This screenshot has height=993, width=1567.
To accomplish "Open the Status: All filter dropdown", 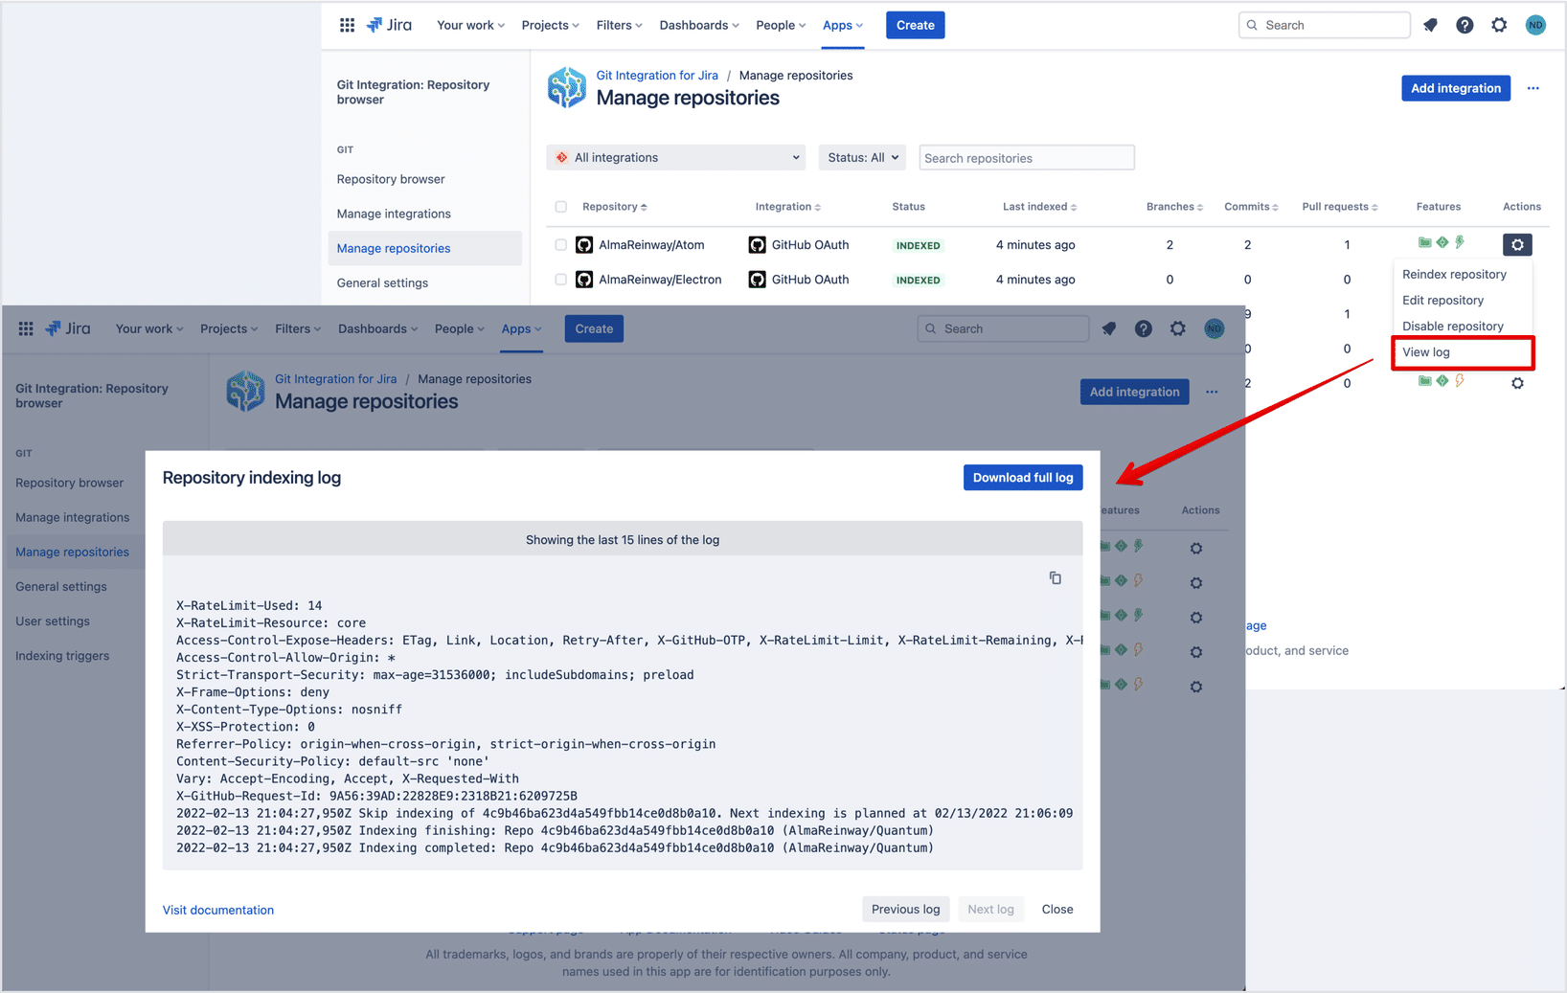I will 861,157.
